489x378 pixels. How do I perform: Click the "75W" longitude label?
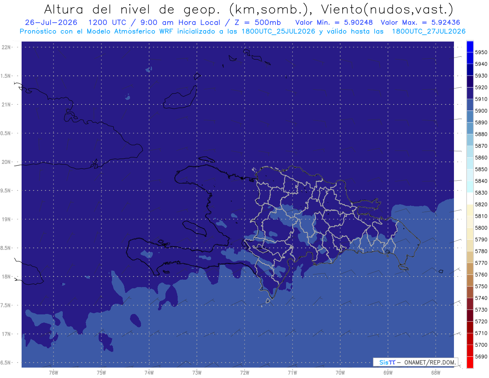coord(101,372)
